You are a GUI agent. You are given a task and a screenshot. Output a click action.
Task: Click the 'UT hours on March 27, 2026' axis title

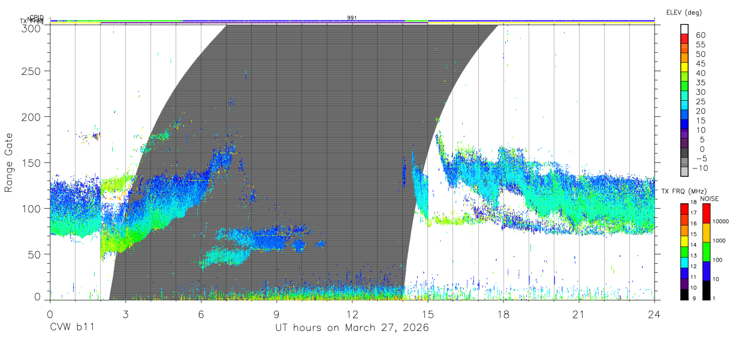pos(352,328)
